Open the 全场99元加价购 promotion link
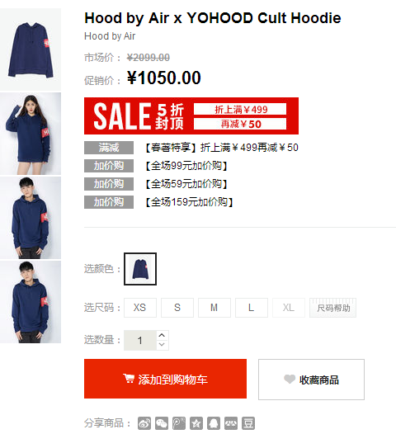 click(186, 166)
